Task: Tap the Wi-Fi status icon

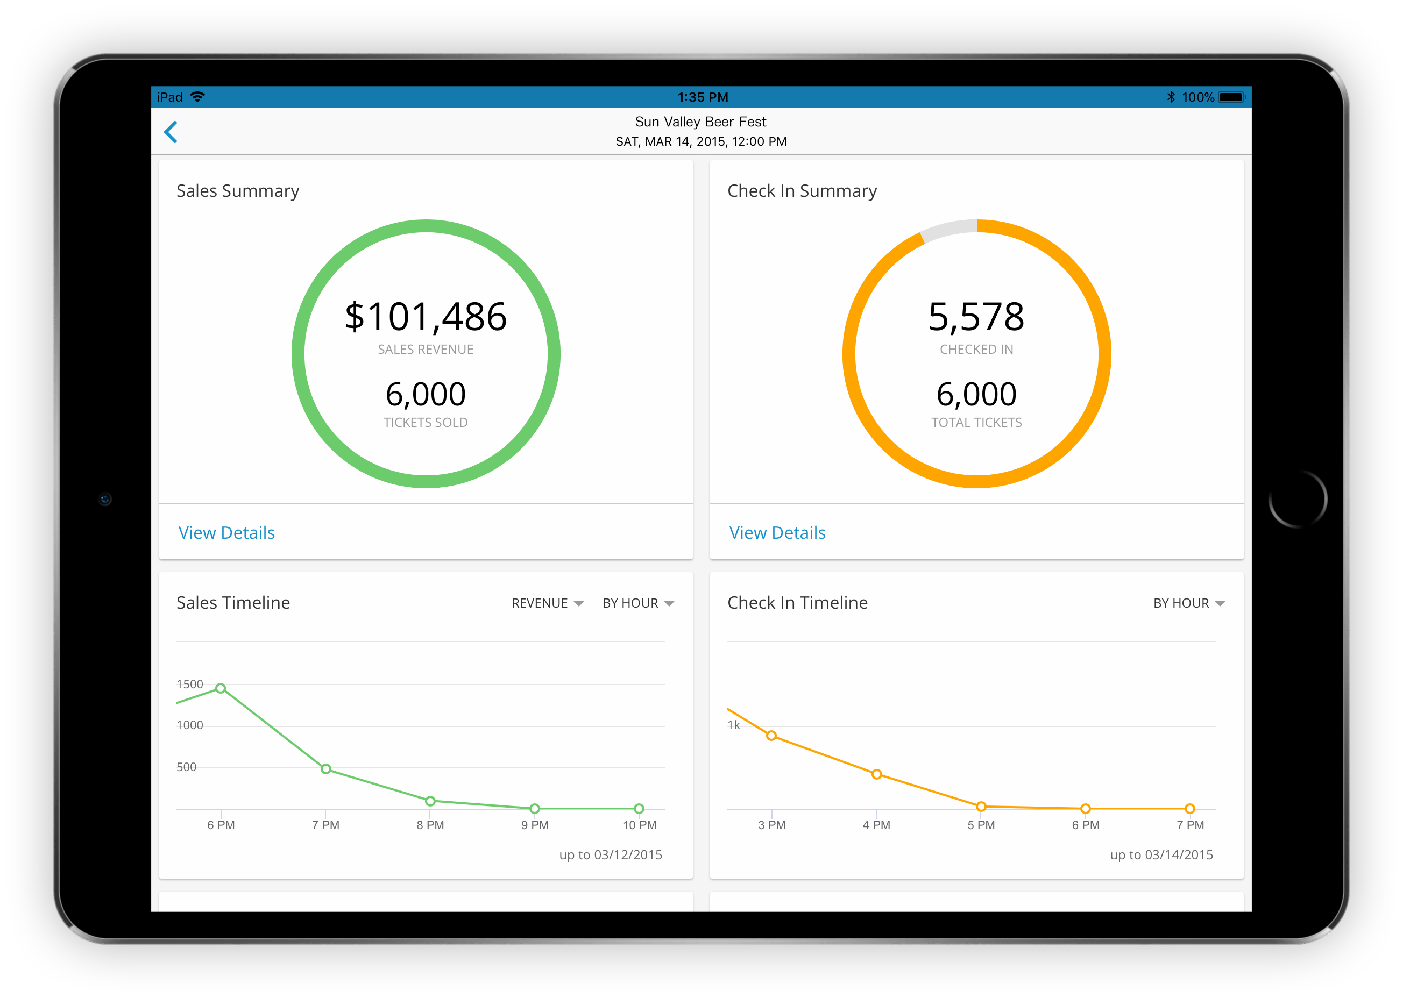Action: point(197,97)
